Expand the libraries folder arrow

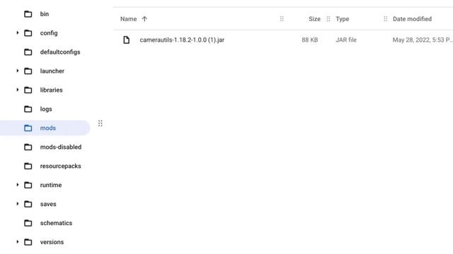click(17, 90)
